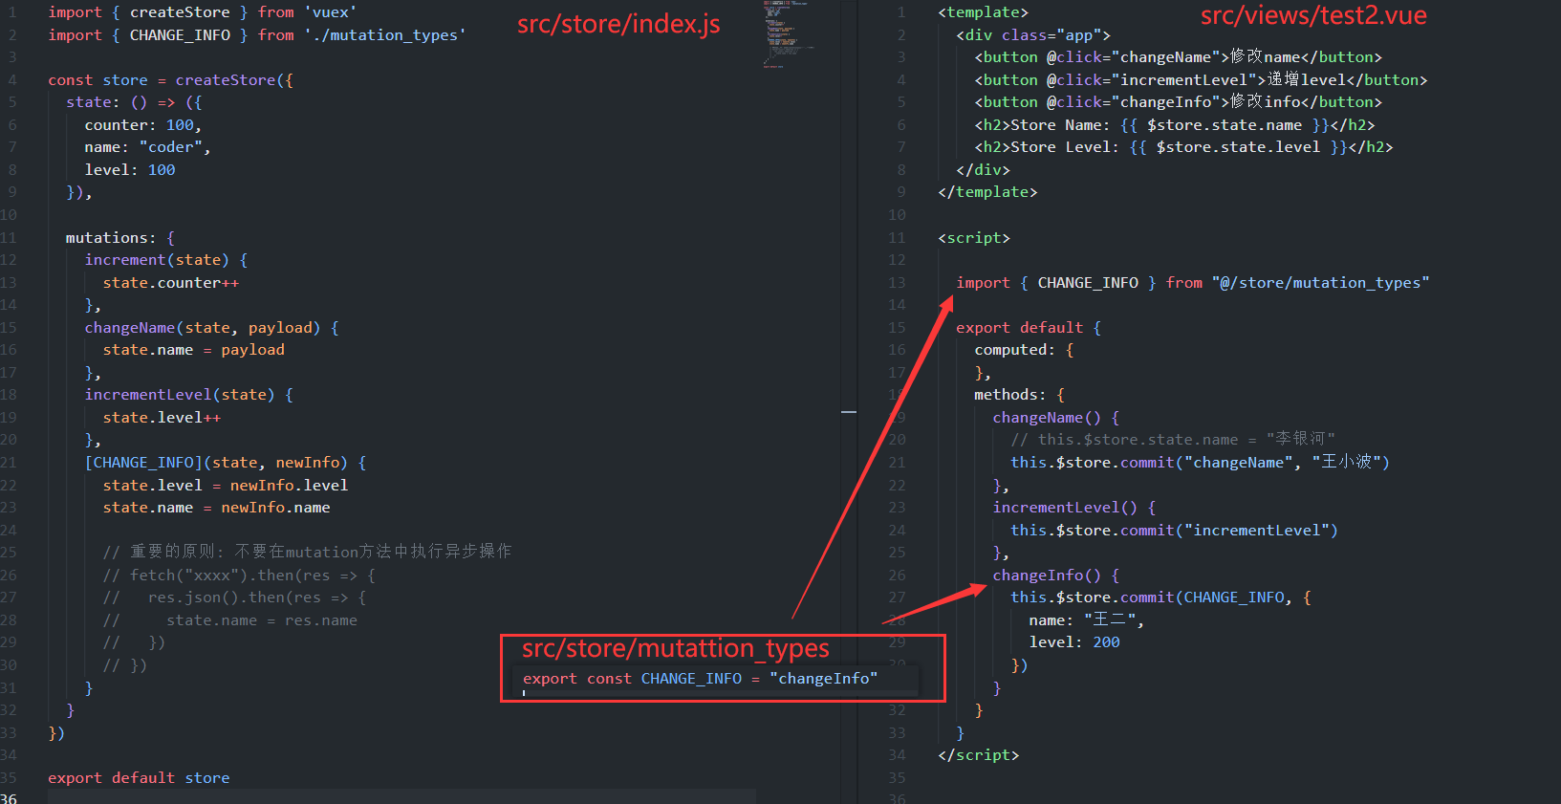Click 'incrementLevel(state) {' in the store file
Image resolution: width=1561 pixels, height=804 pixels.
pyautogui.click(x=189, y=395)
